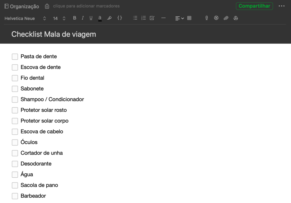291x203 pixels.
Task: Click the text 'Escova de dente'
Action: coord(41,67)
